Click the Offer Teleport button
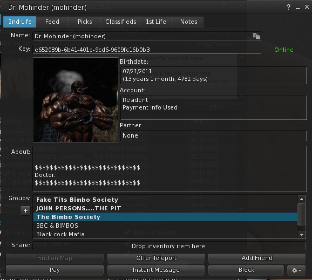Screen dimensions: 312x280 [156, 258]
